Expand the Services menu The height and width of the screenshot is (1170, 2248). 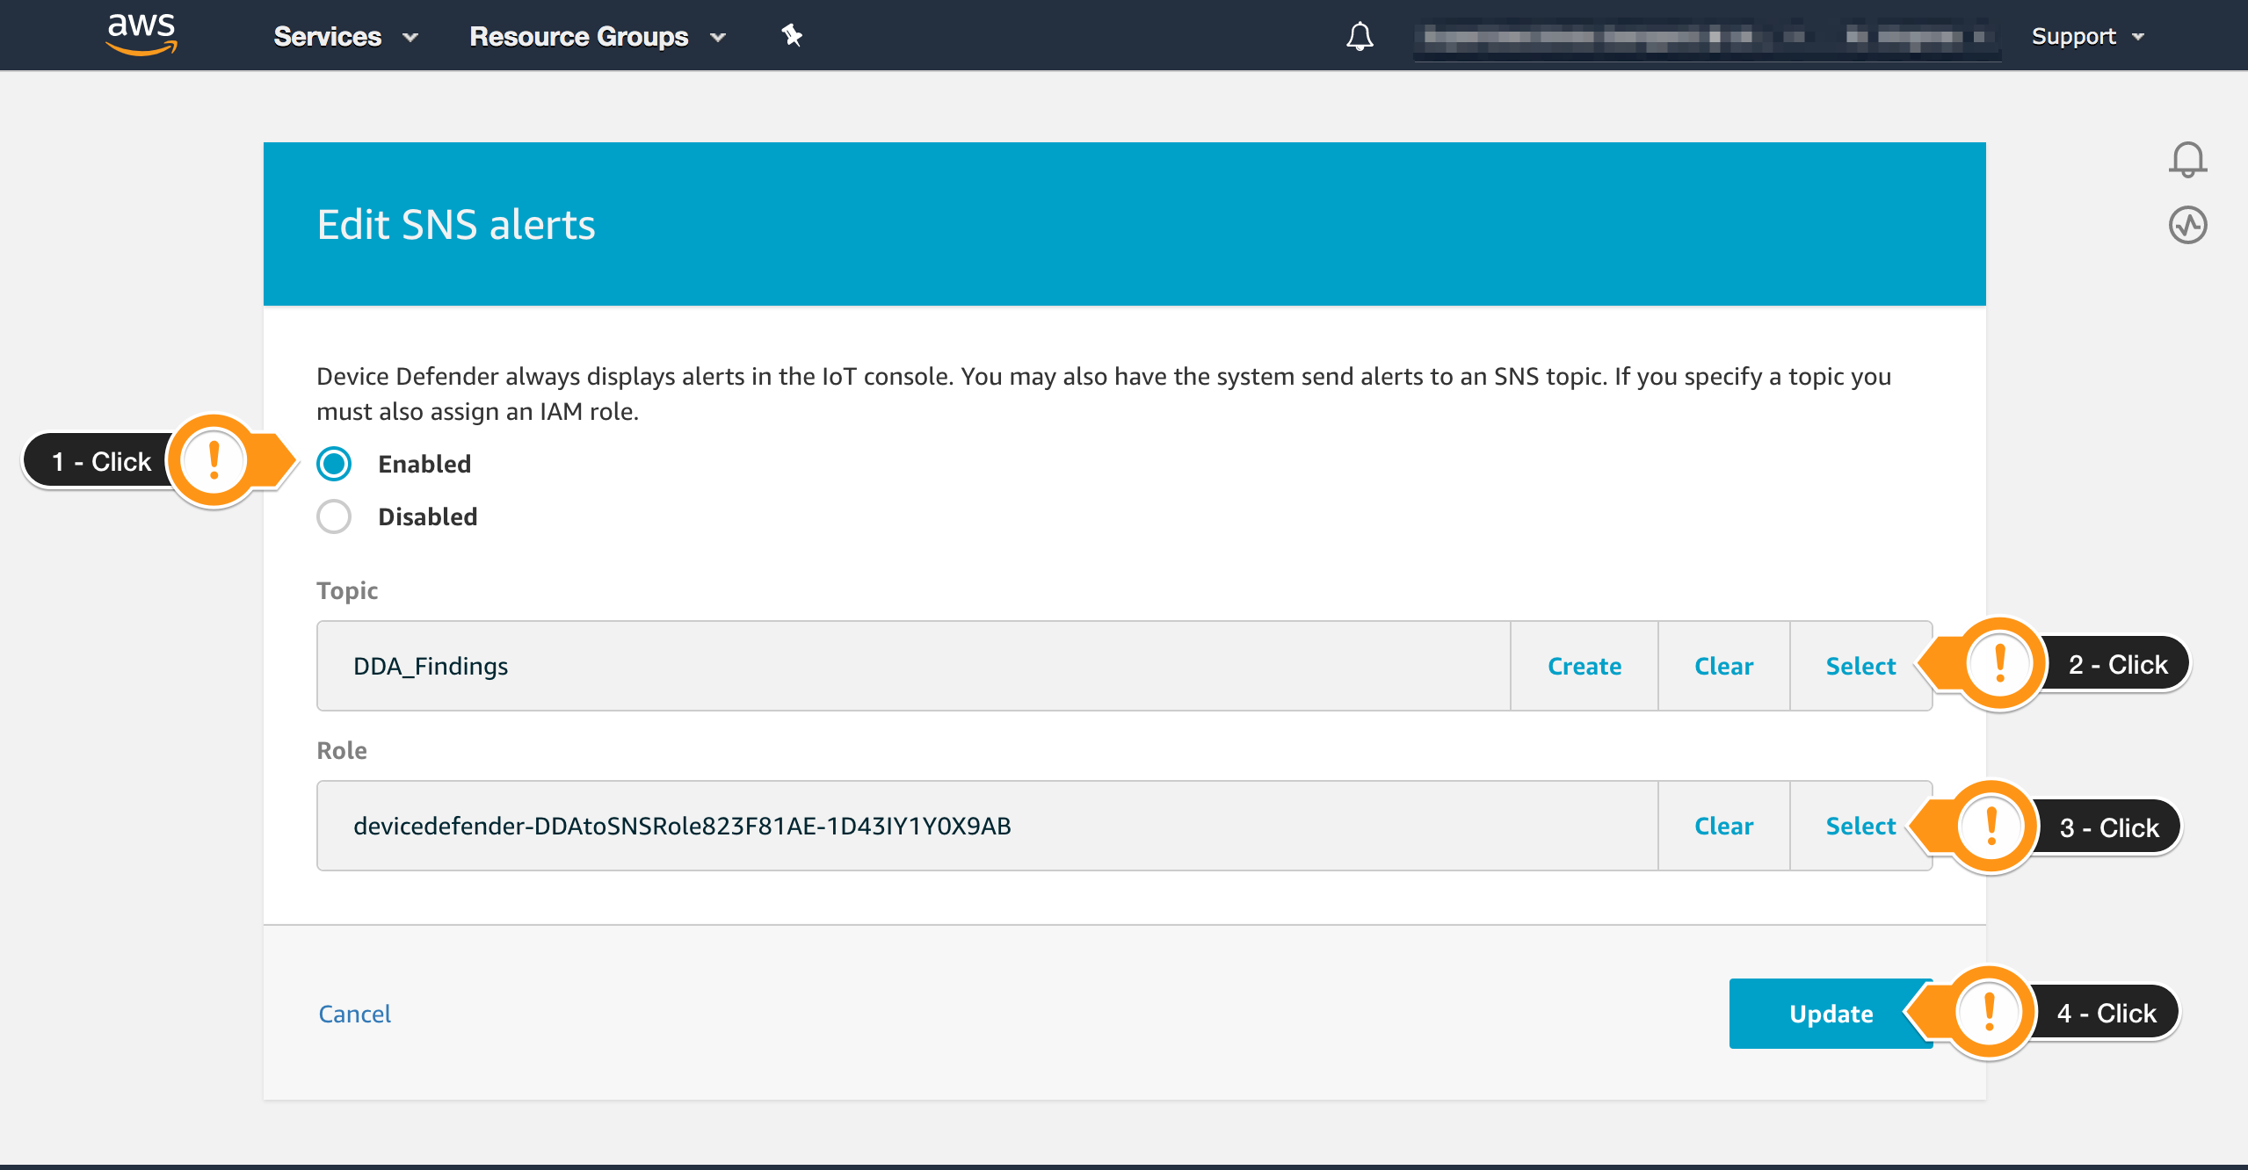(345, 36)
